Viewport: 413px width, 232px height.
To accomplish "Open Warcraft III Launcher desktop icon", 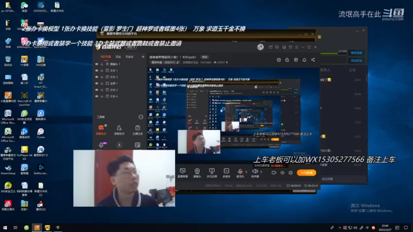I will 24,98.
